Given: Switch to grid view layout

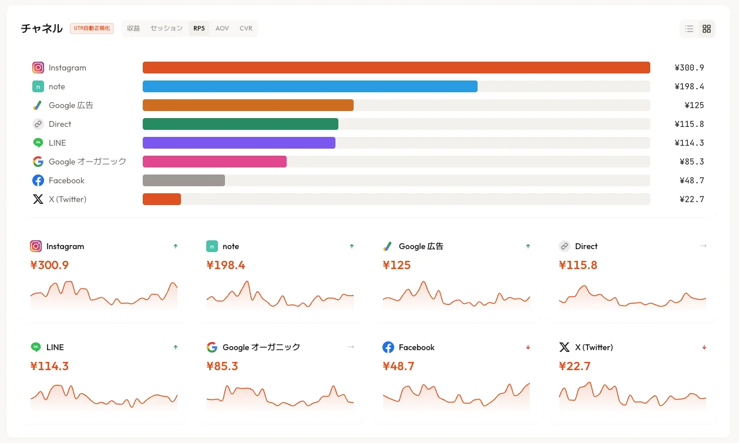Looking at the screenshot, I should pos(707,29).
